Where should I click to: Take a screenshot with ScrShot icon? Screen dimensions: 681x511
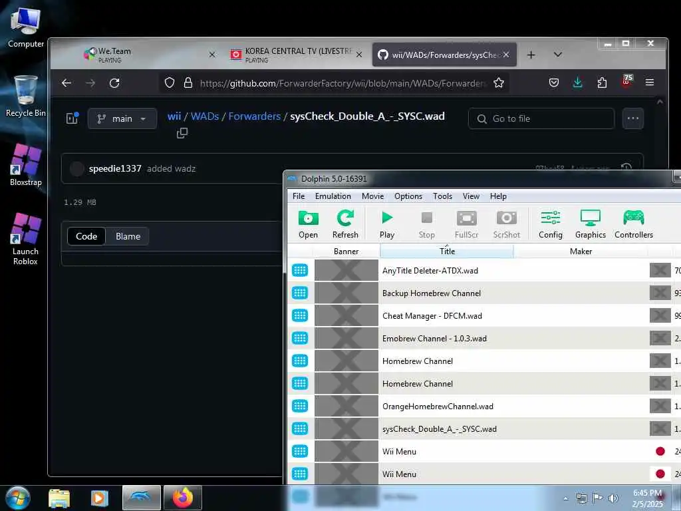pyautogui.click(x=506, y=224)
